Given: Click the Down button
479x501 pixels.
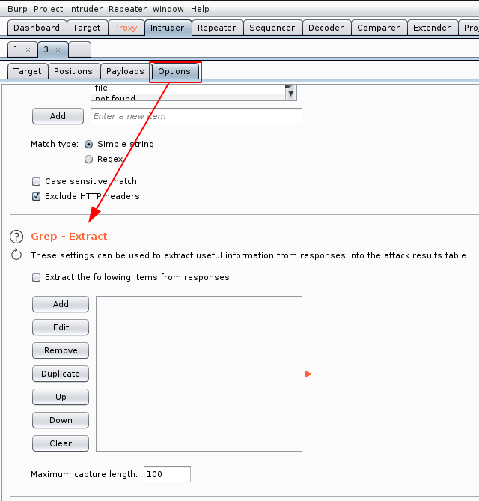Looking at the screenshot, I should tap(61, 420).
